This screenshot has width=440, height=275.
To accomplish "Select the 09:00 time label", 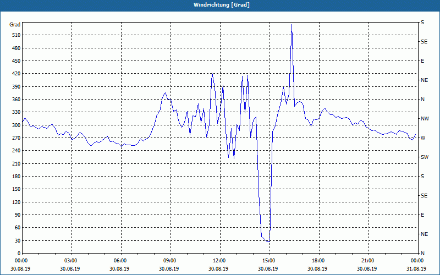I will coord(169,261).
